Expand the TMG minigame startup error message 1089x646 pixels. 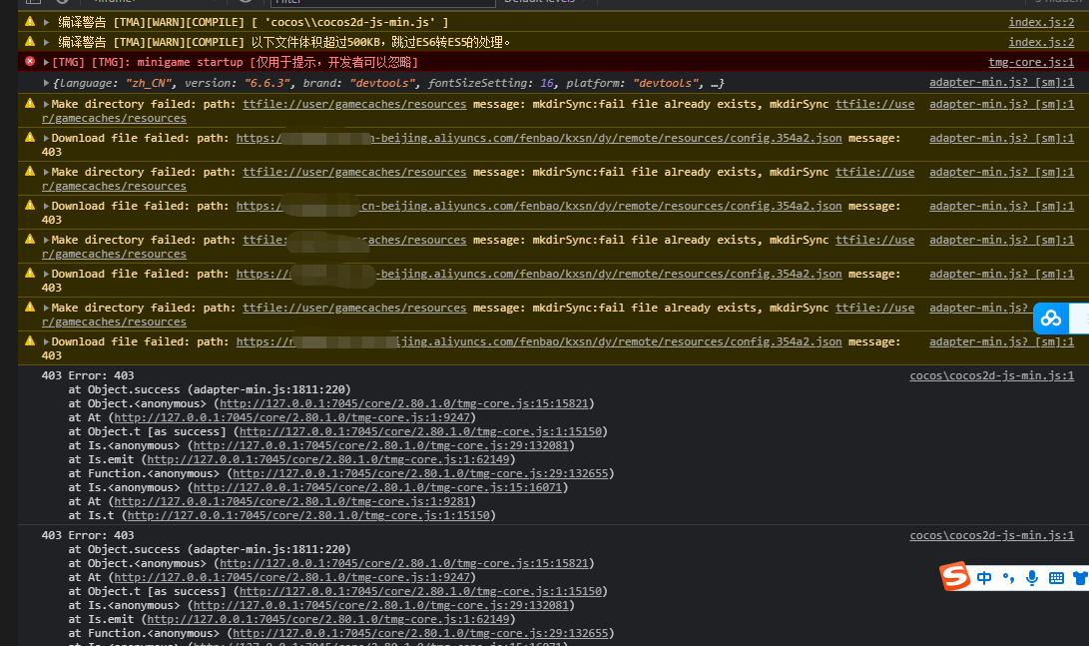46,62
